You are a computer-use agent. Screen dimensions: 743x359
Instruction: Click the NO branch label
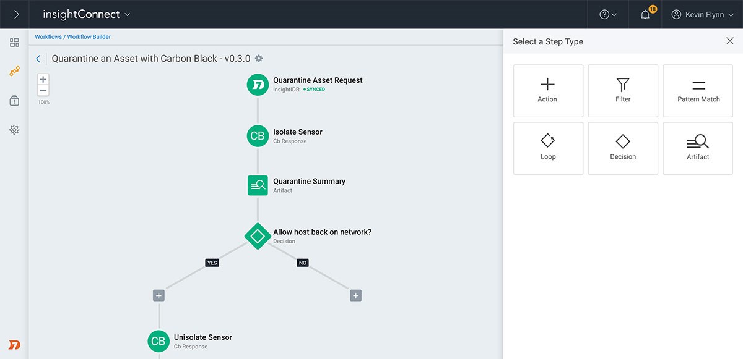tap(303, 263)
